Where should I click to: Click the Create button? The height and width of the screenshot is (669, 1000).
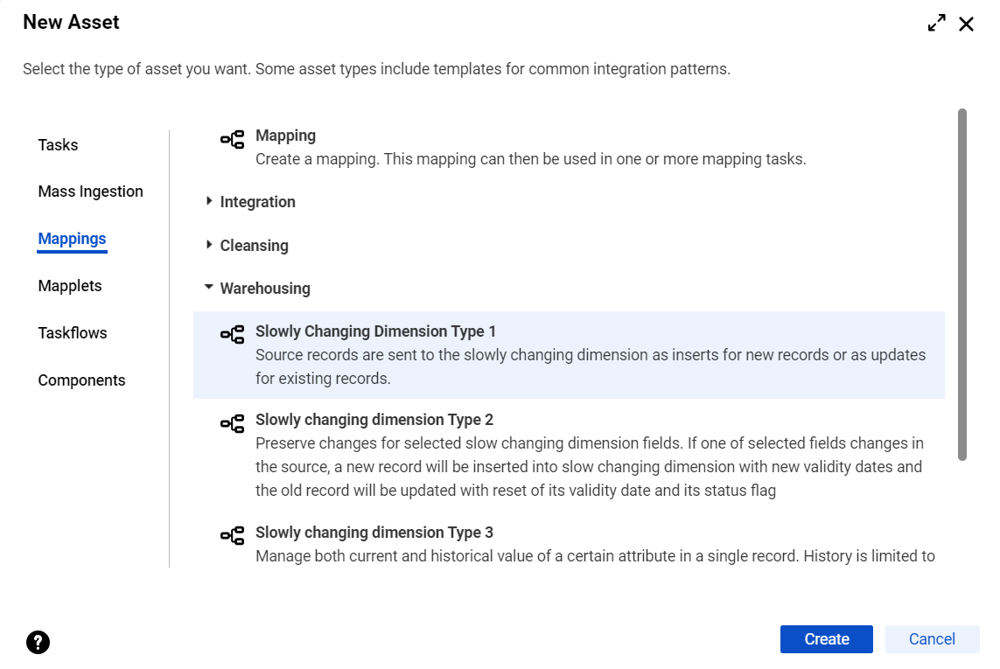[x=827, y=639]
